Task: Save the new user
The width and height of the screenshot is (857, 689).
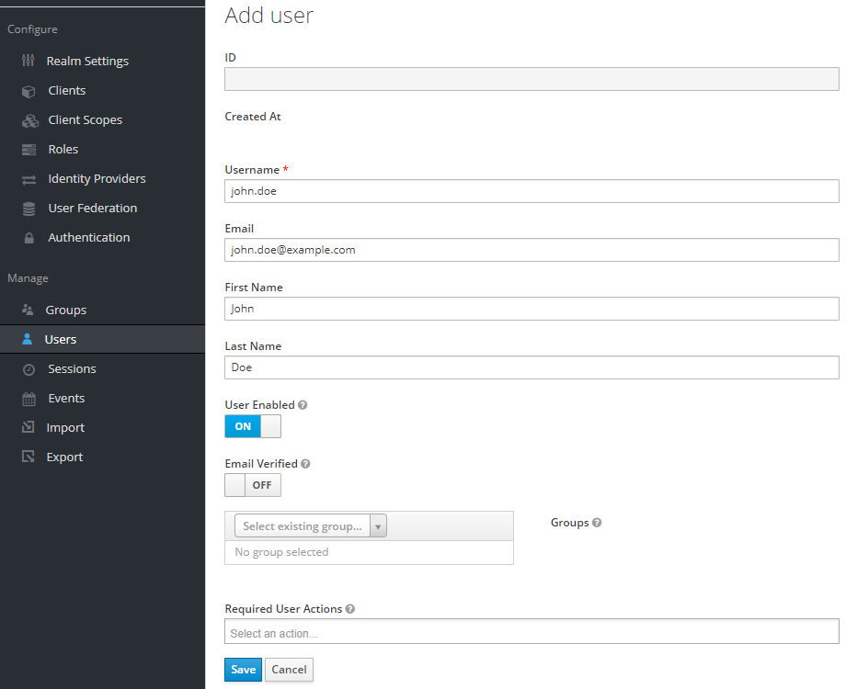Action: point(244,670)
